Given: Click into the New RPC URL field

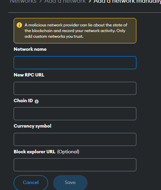Looking at the screenshot, I should pyautogui.click(x=75, y=88).
